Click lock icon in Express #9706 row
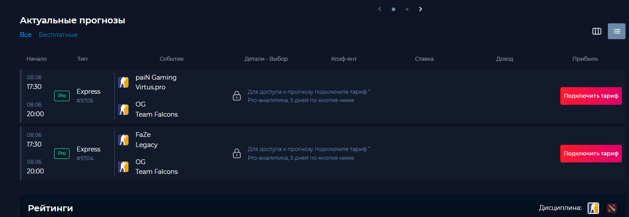 point(237,96)
